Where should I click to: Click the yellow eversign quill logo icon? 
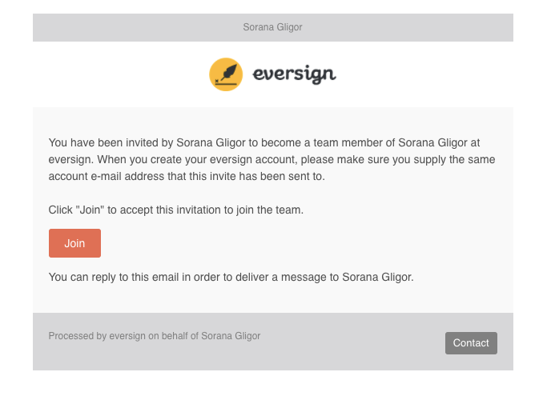click(x=226, y=74)
